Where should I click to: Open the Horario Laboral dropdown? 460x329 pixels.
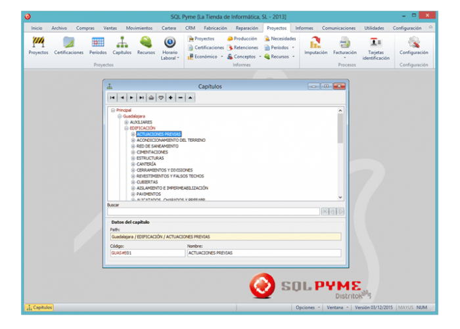click(x=169, y=48)
